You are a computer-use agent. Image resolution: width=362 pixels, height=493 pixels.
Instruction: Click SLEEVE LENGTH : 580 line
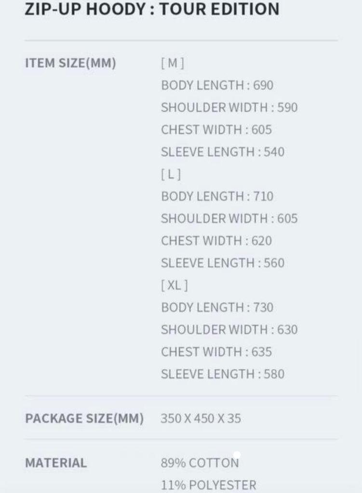coord(223,374)
